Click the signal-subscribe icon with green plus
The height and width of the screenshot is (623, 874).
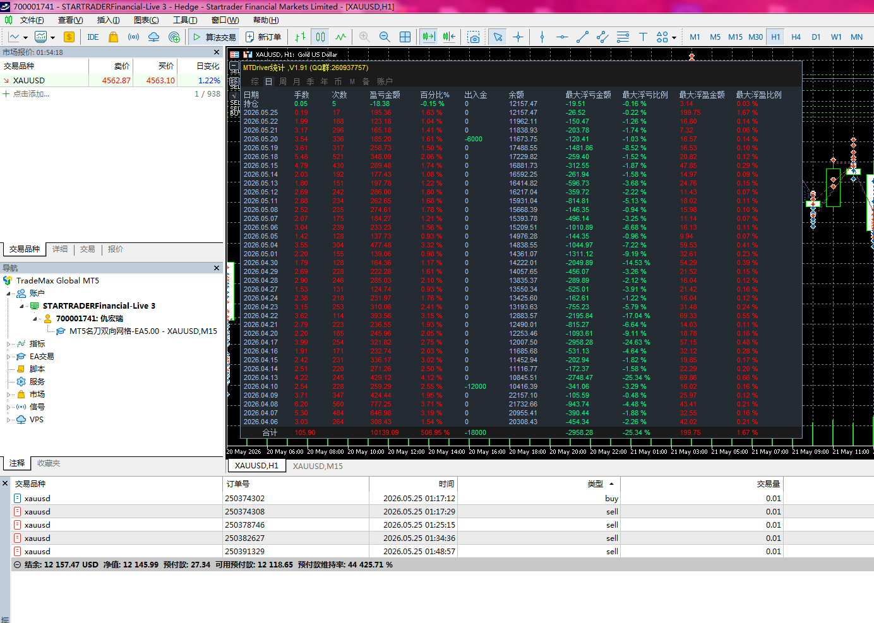click(x=174, y=37)
